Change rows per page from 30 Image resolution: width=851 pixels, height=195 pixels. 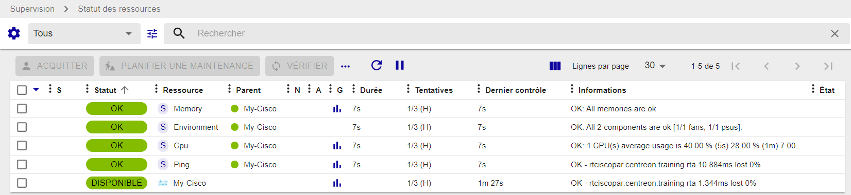pyautogui.click(x=655, y=66)
